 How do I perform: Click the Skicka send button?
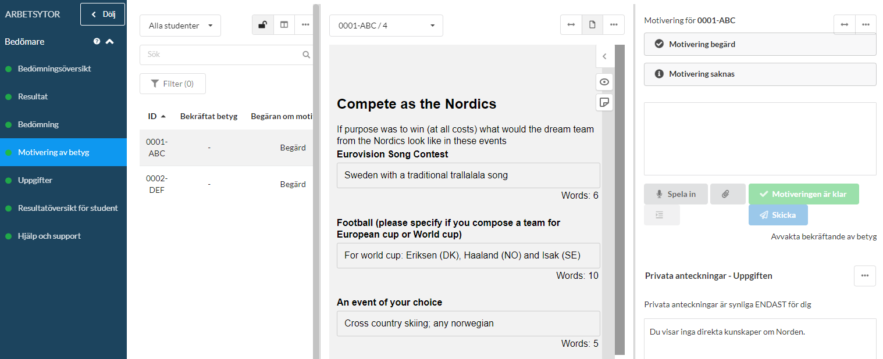click(778, 215)
